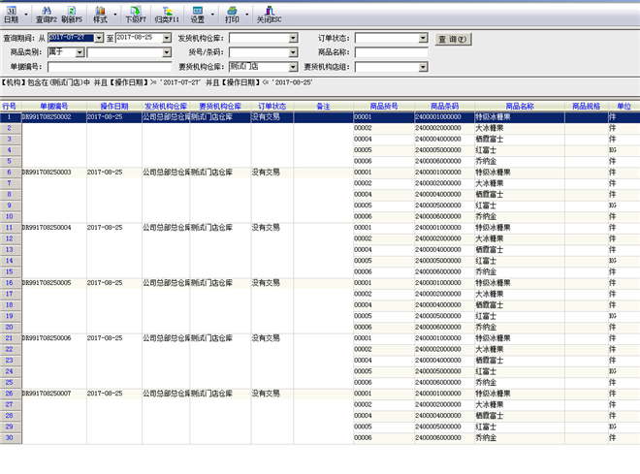This screenshot has width=640, height=474.
Task: Select the row with document DB991708250003
Action: (53, 172)
